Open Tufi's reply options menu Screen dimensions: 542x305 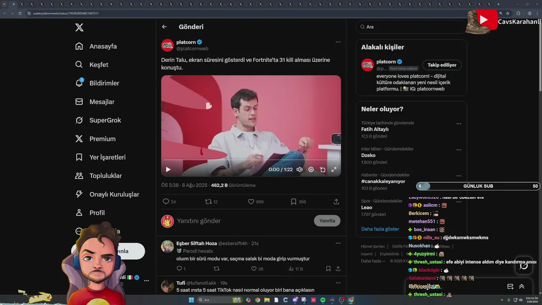(x=338, y=283)
